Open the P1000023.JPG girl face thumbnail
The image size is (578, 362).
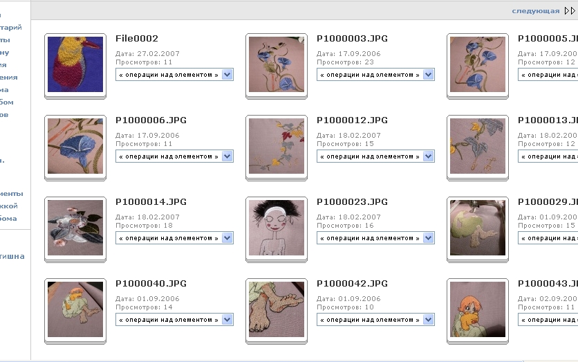click(x=277, y=227)
